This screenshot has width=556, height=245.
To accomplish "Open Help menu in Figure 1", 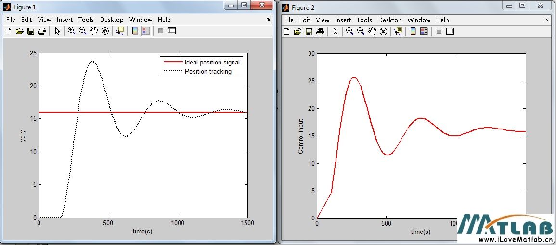I will (x=164, y=20).
